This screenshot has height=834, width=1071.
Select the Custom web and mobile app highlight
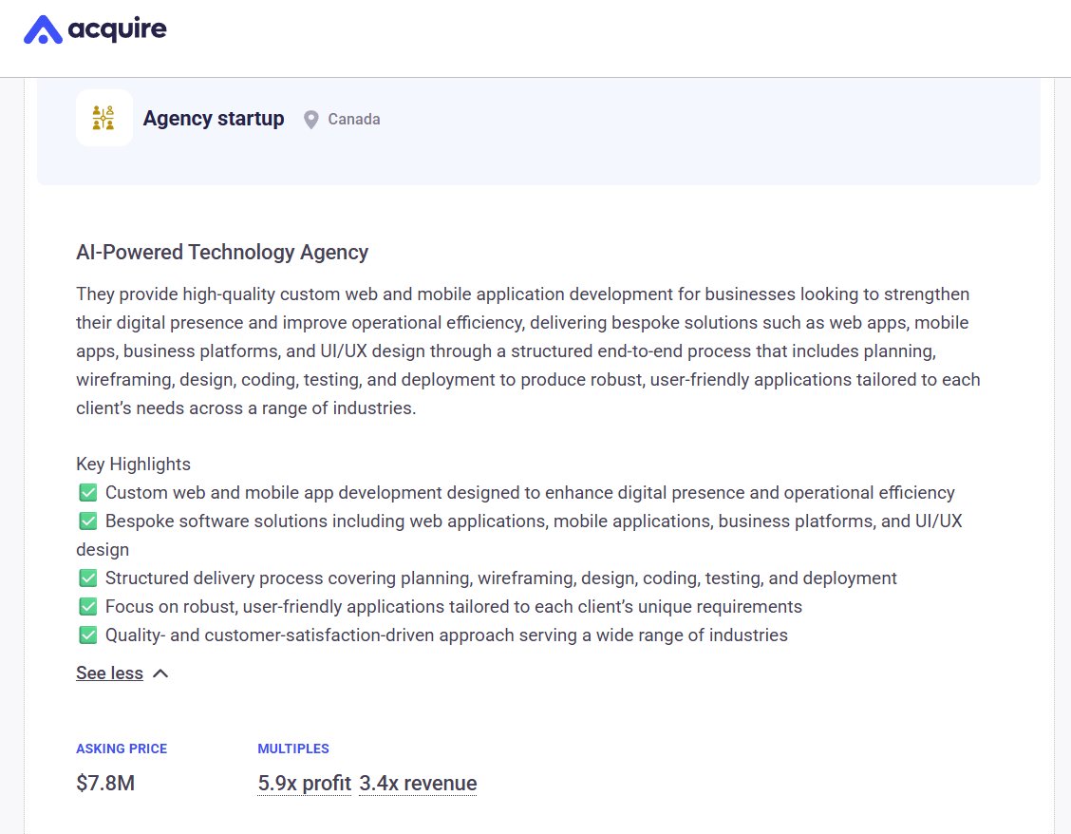coord(530,493)
